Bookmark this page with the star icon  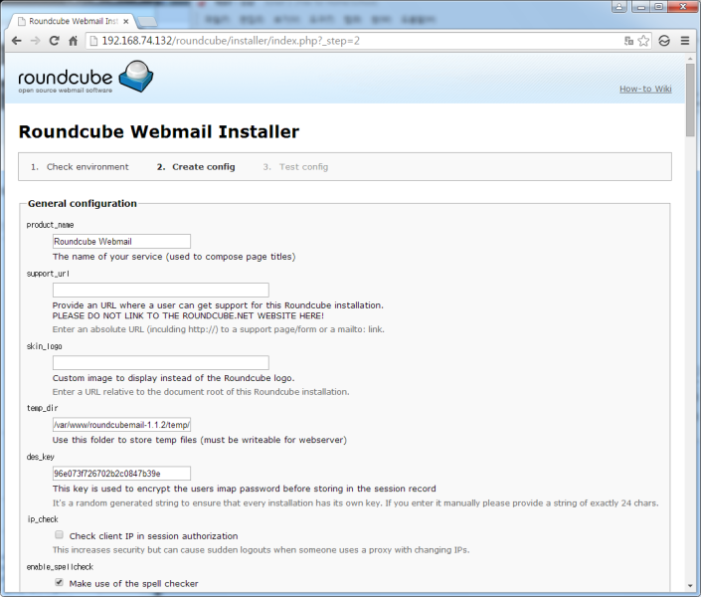(643, 41)
